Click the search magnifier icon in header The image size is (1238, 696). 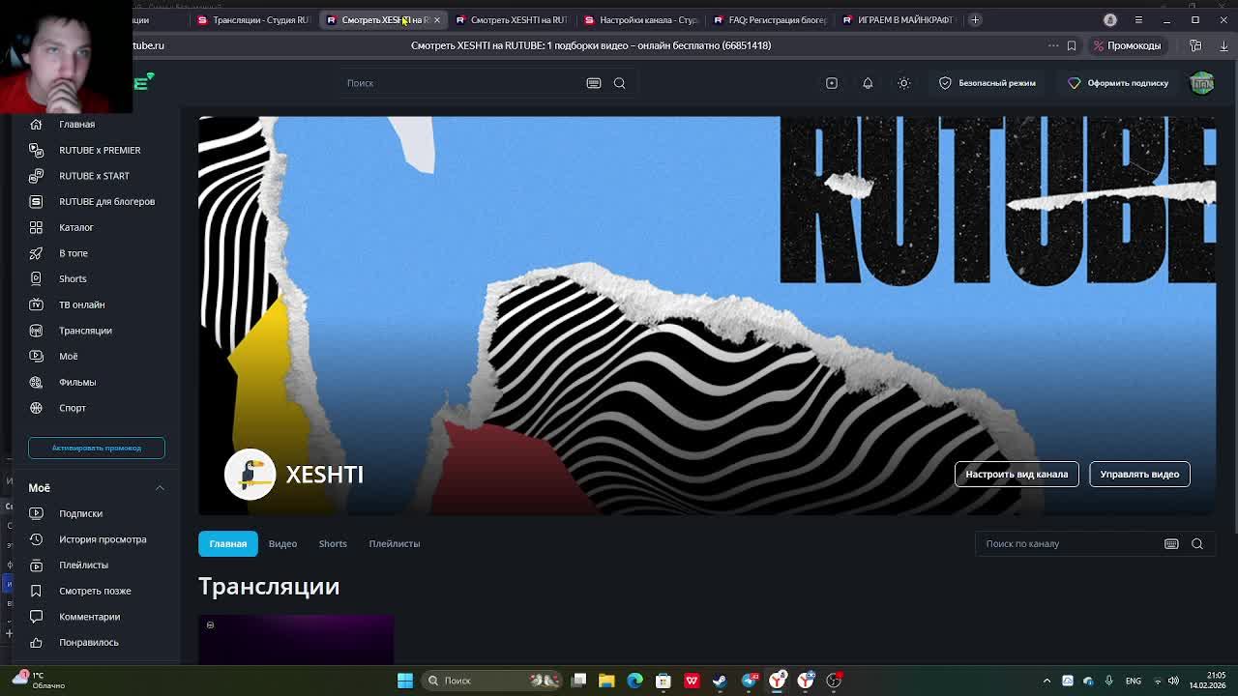pyautogui.click(x=619, y=83)
